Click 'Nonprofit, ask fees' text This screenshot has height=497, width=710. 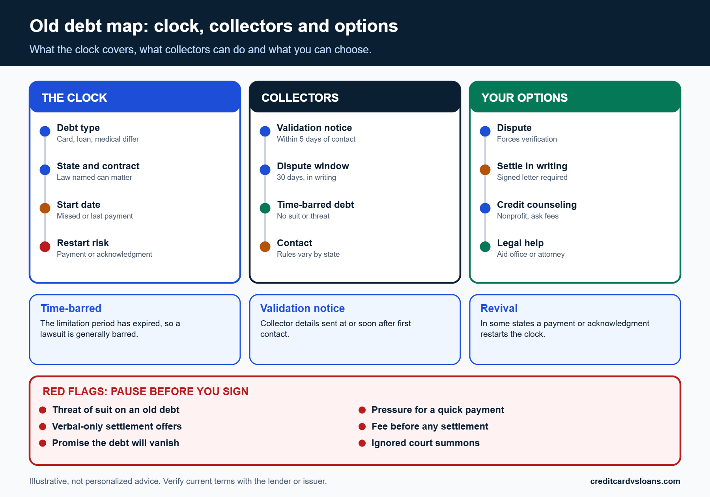click(x=528, y=216)
